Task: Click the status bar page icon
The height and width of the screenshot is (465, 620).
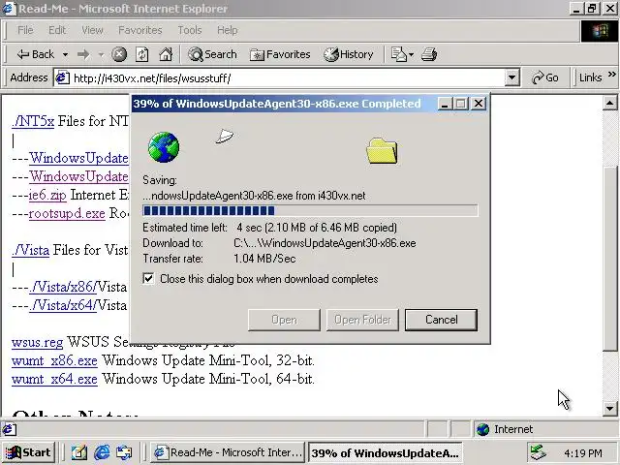Action: (x=9, y=429)
